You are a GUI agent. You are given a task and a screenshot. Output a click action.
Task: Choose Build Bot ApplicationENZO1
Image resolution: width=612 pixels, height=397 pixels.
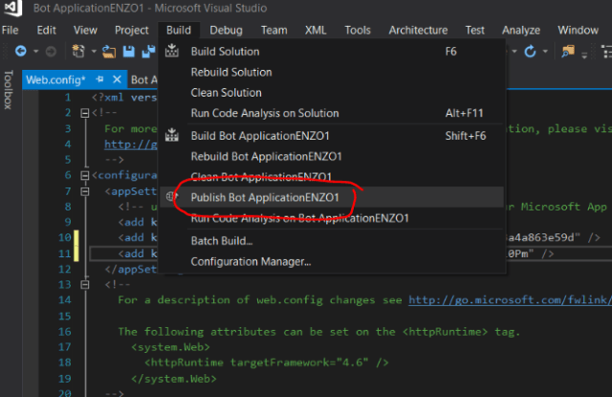[x=332, y=136]
